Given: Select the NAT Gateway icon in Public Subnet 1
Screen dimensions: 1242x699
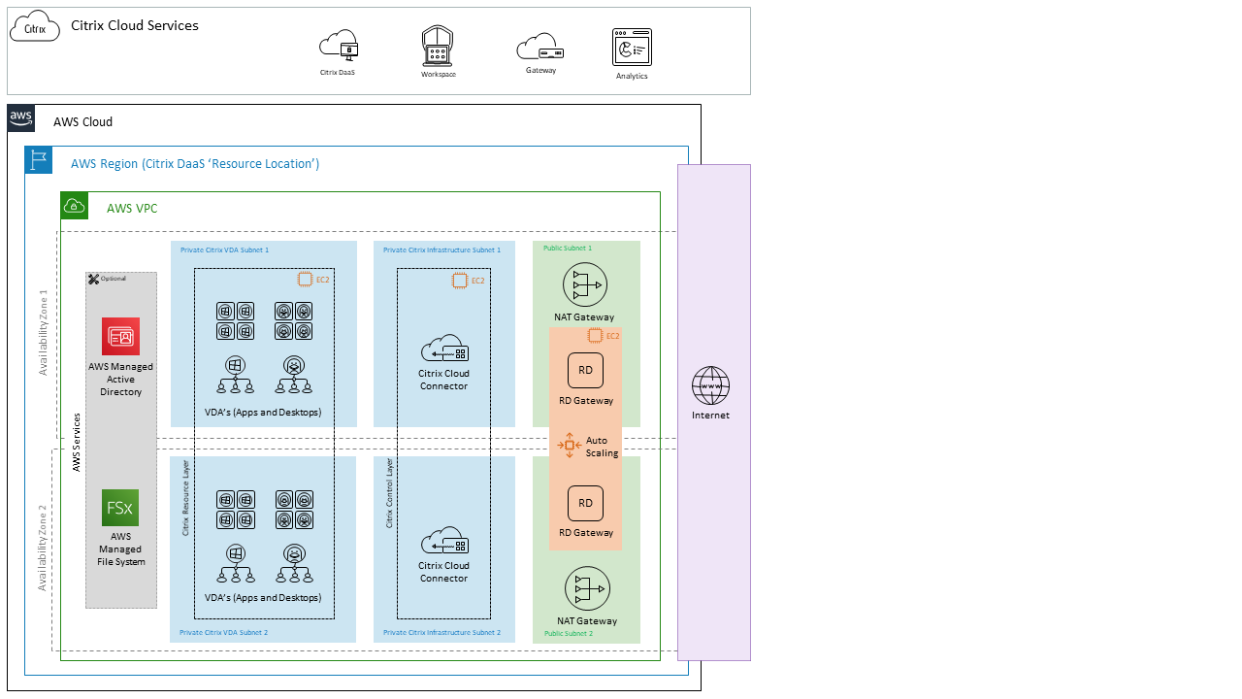Looking at the screenshot, I should (x=585, y=285).
